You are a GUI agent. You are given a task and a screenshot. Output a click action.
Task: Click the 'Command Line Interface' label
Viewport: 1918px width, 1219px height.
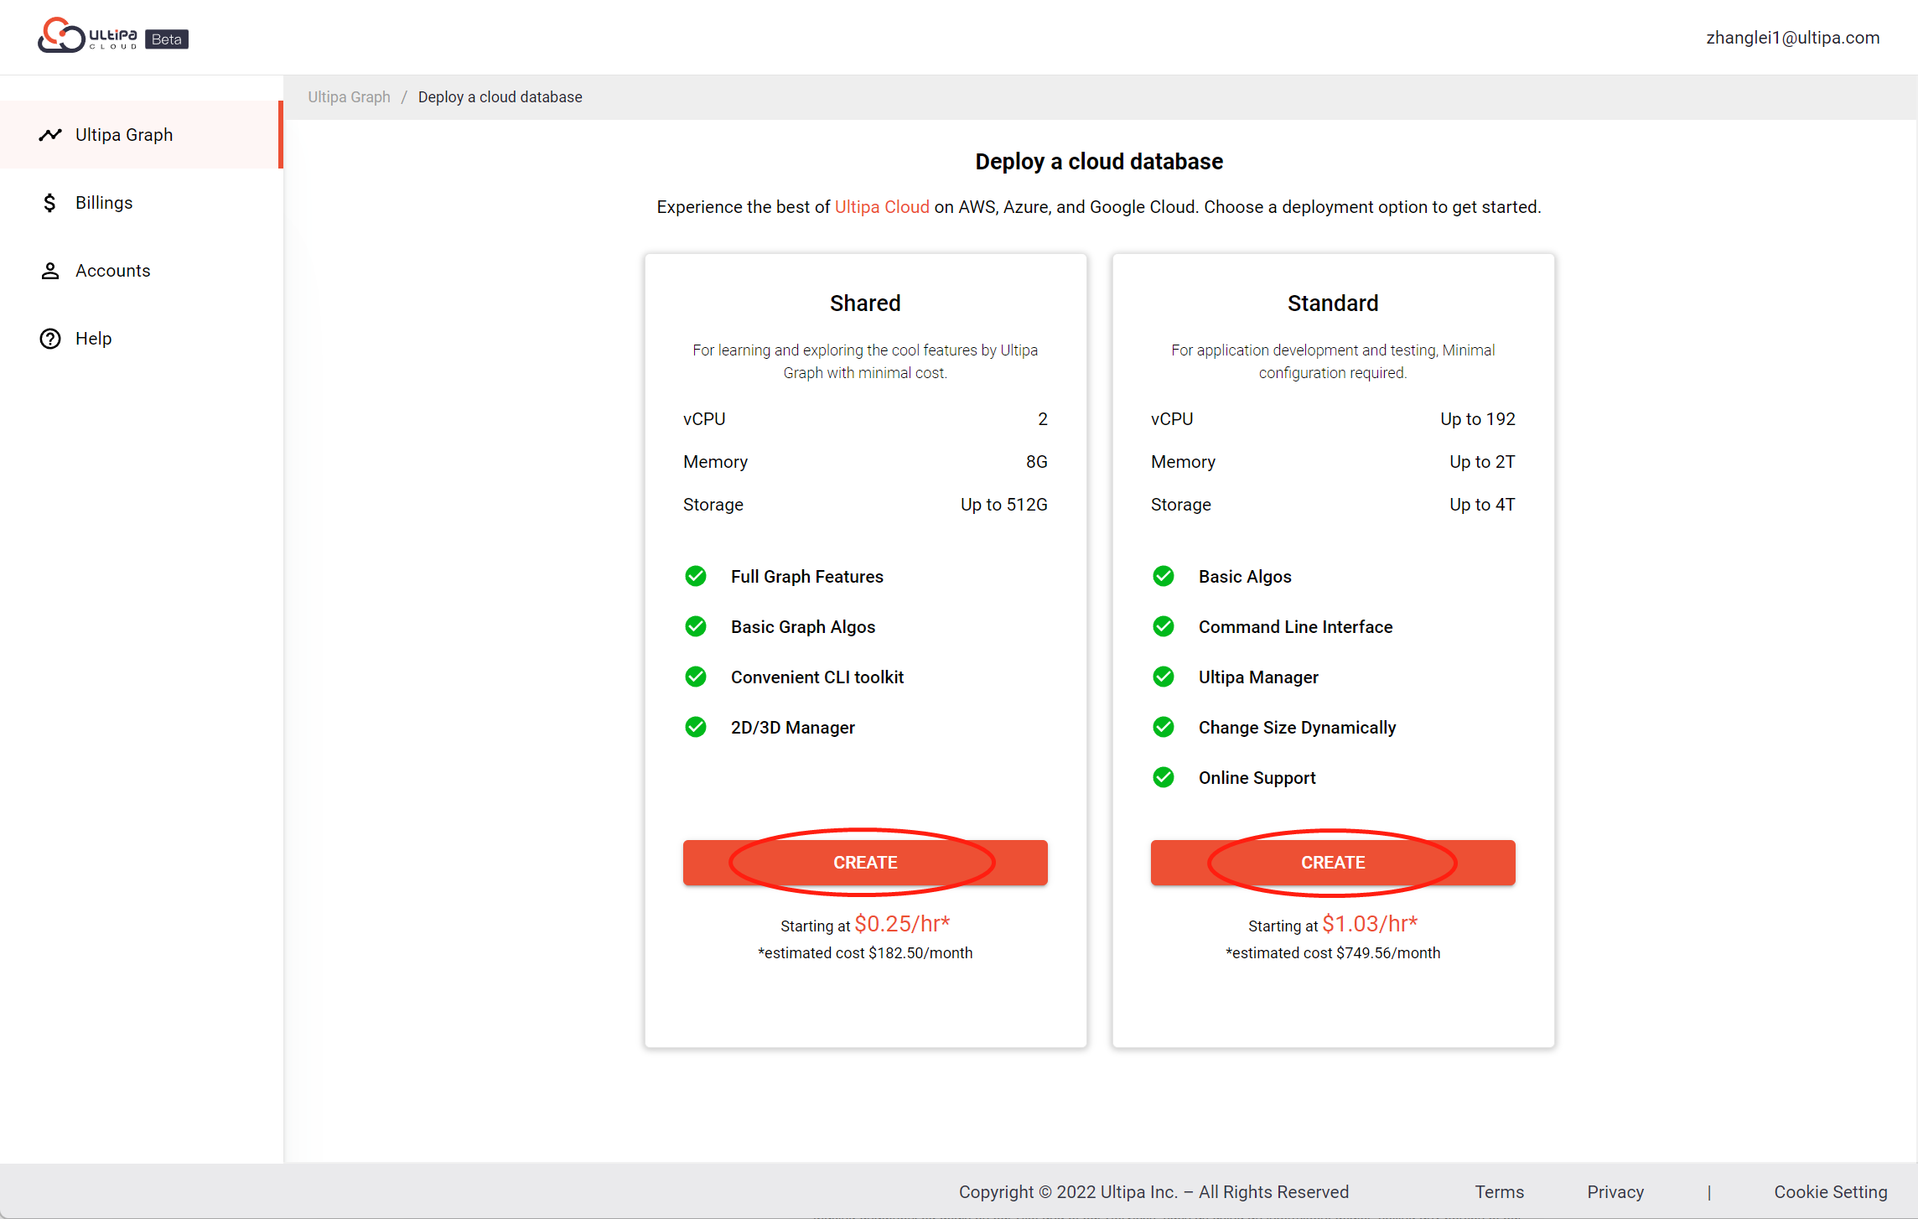pos(1295,627)
